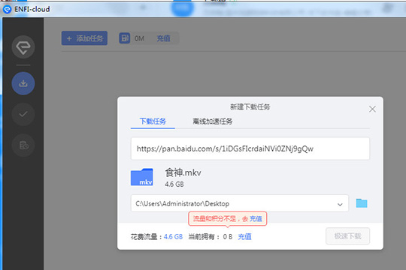Close the 新建下载任务 dialog
The height and width of the screenshot is (270, 406).
[372, 109]
